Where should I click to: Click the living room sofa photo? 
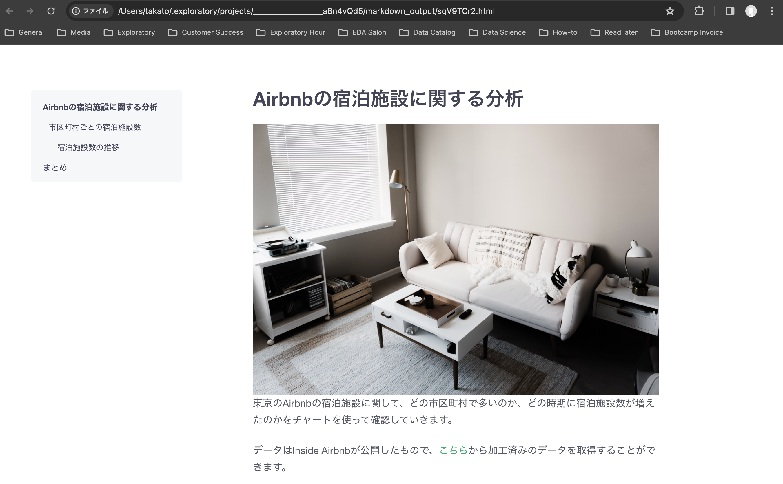[x=456, y=259]
